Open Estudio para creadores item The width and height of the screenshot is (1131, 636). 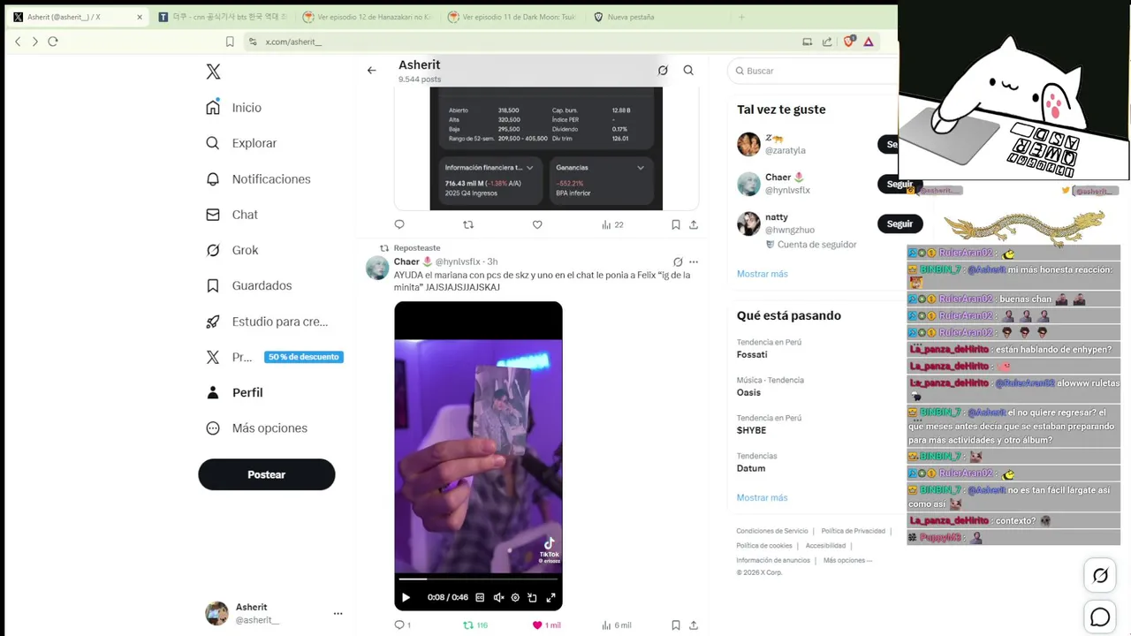pos(266,322)
